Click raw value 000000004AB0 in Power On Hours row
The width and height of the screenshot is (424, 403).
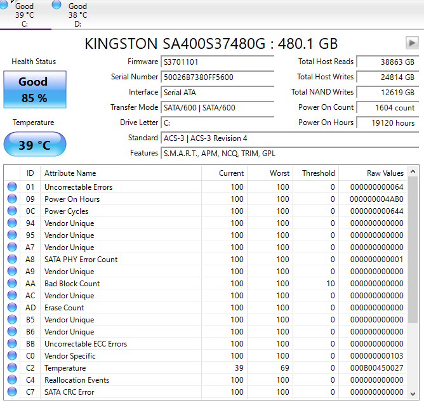point(376,199)
